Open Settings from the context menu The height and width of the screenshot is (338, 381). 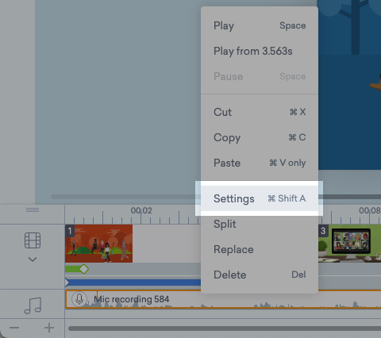[x=260, y=198]
